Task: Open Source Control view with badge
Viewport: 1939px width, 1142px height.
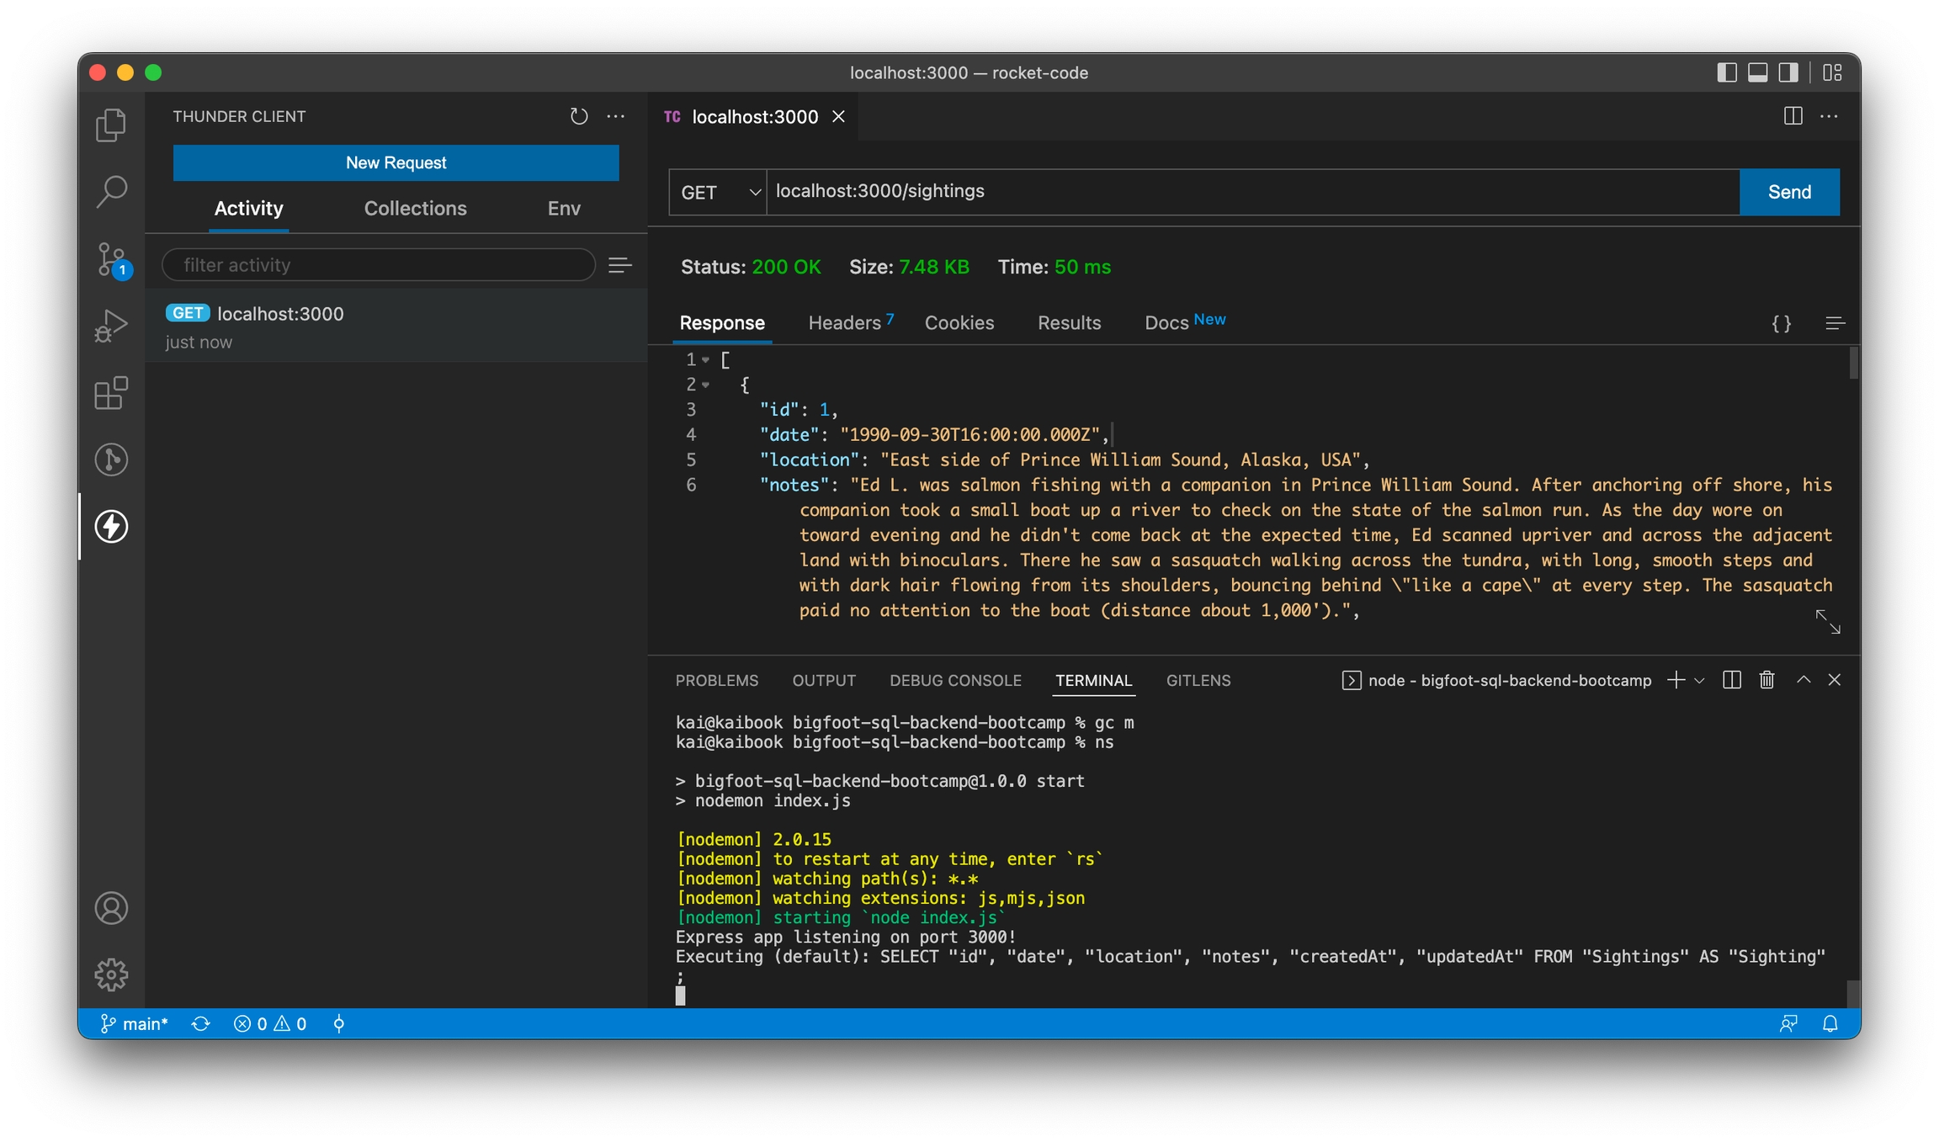Action: (x=111, y=259)
